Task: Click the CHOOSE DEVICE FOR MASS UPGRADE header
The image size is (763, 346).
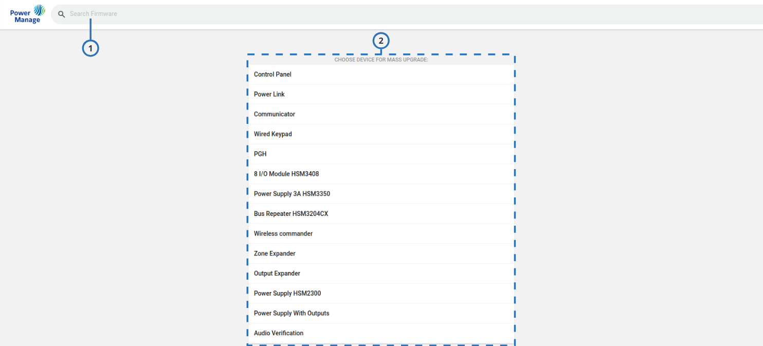Action: (380, 59)
